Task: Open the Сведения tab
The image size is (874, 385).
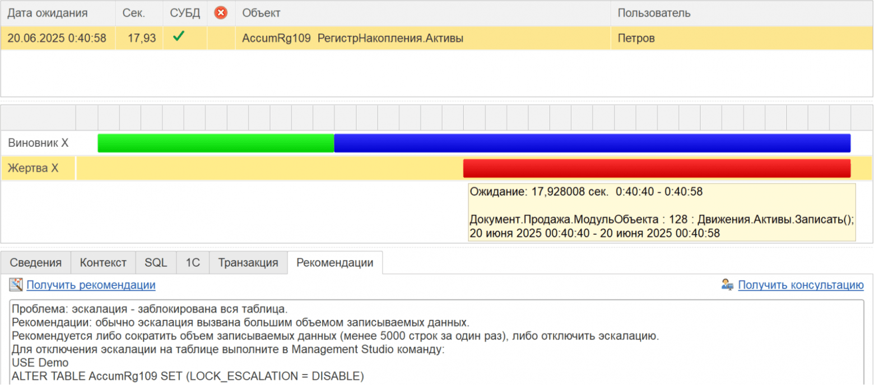Action: (x=36, y=262)
